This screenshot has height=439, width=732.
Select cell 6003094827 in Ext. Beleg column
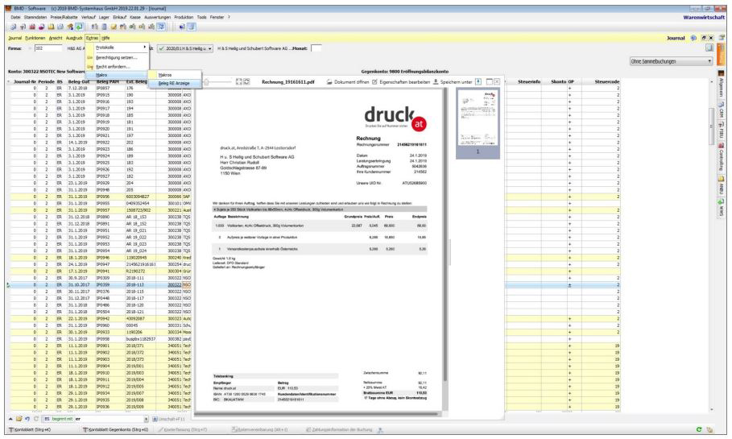(140, 197)
